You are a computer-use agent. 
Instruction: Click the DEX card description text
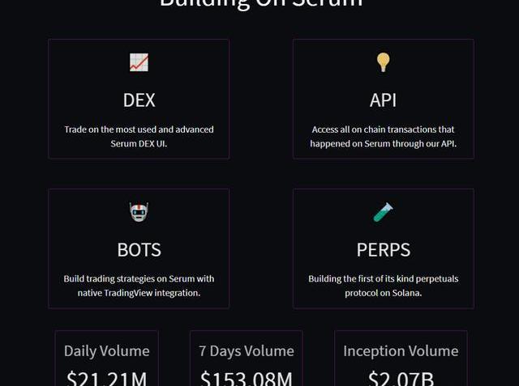coord(139,136)
